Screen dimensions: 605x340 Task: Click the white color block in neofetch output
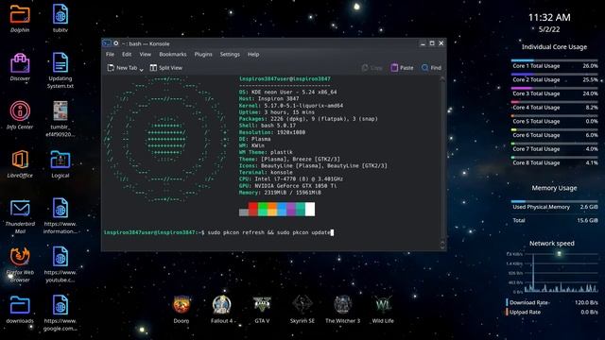(310, 209)
